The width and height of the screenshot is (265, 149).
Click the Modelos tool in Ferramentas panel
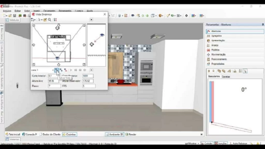coord(215,50)
